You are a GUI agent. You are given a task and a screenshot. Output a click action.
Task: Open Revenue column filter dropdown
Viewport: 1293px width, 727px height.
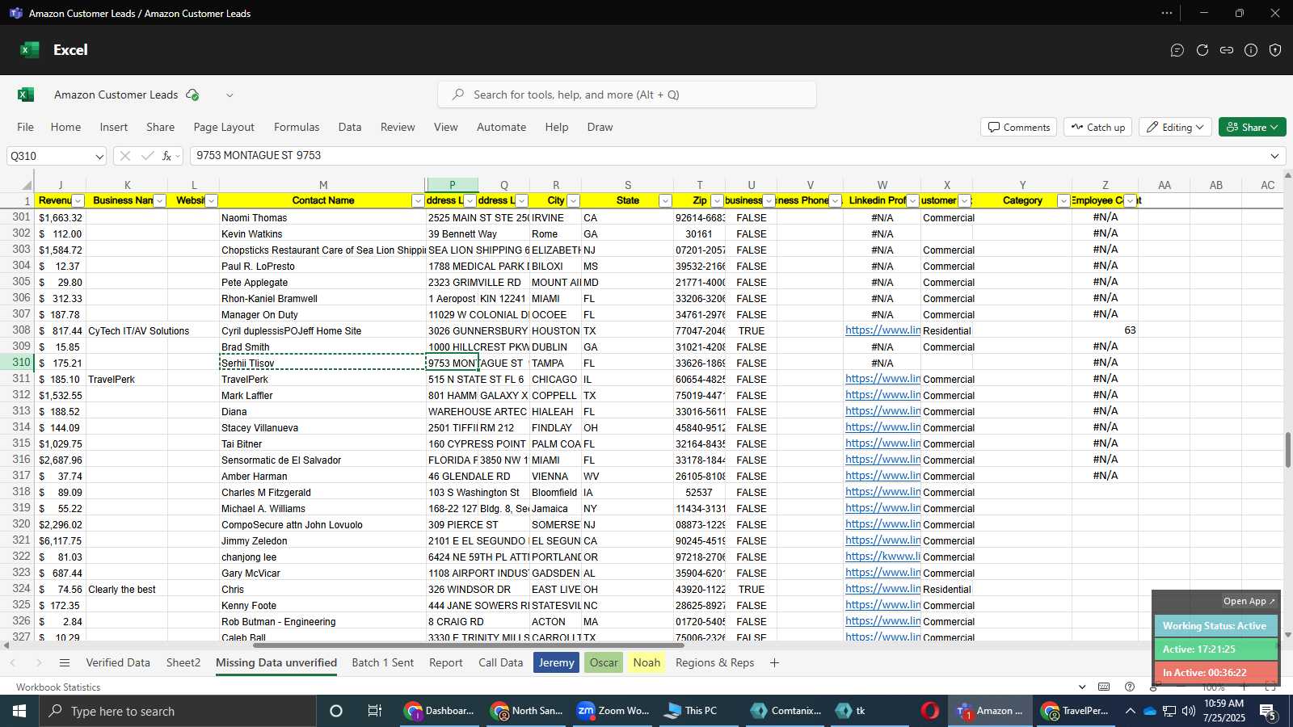[x=78, y=200]
